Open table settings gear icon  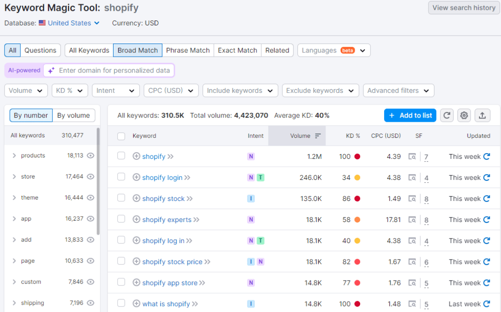(464, 115)
